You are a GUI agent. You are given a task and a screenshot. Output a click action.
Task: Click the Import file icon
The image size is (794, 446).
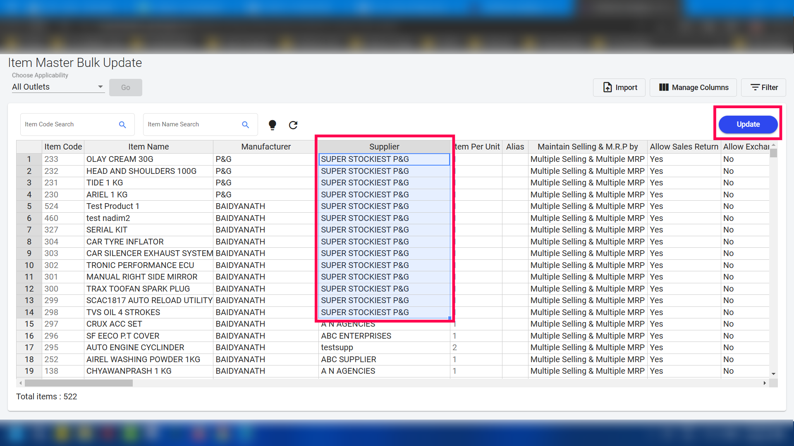[607, 88]
